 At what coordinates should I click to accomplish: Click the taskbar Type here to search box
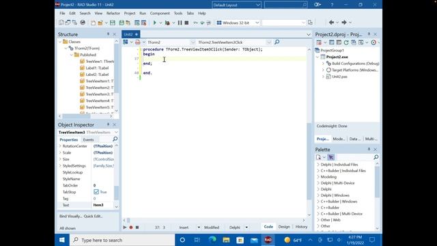(x=122, y=240)
